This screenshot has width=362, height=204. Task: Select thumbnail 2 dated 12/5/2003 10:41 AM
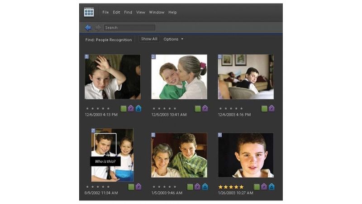[x=179, y=77]
